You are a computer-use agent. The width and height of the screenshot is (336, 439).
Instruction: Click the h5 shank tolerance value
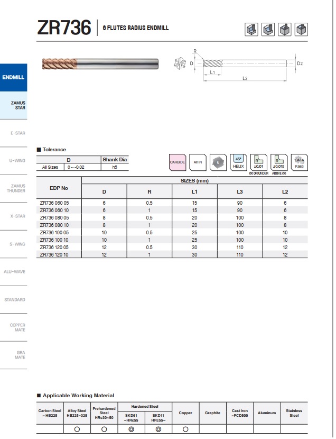click(x=115, y=167)
